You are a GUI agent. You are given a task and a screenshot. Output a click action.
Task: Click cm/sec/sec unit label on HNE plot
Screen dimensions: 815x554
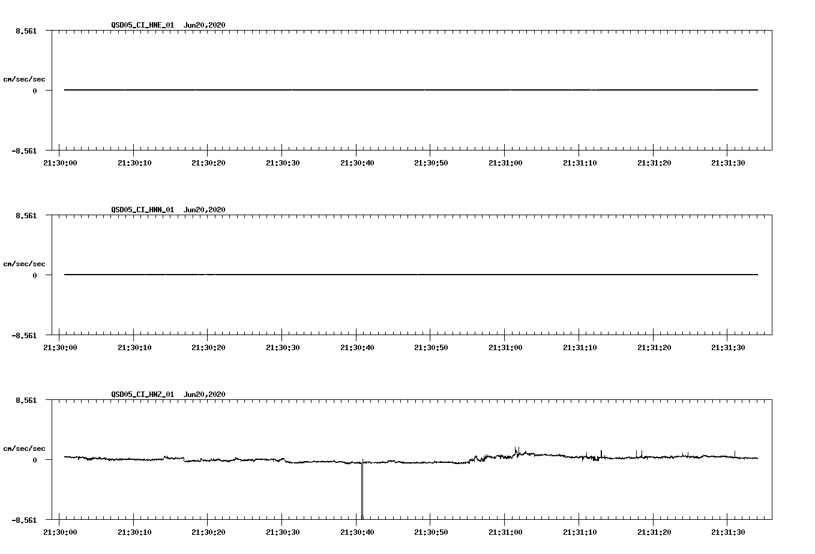click(24, 79)
